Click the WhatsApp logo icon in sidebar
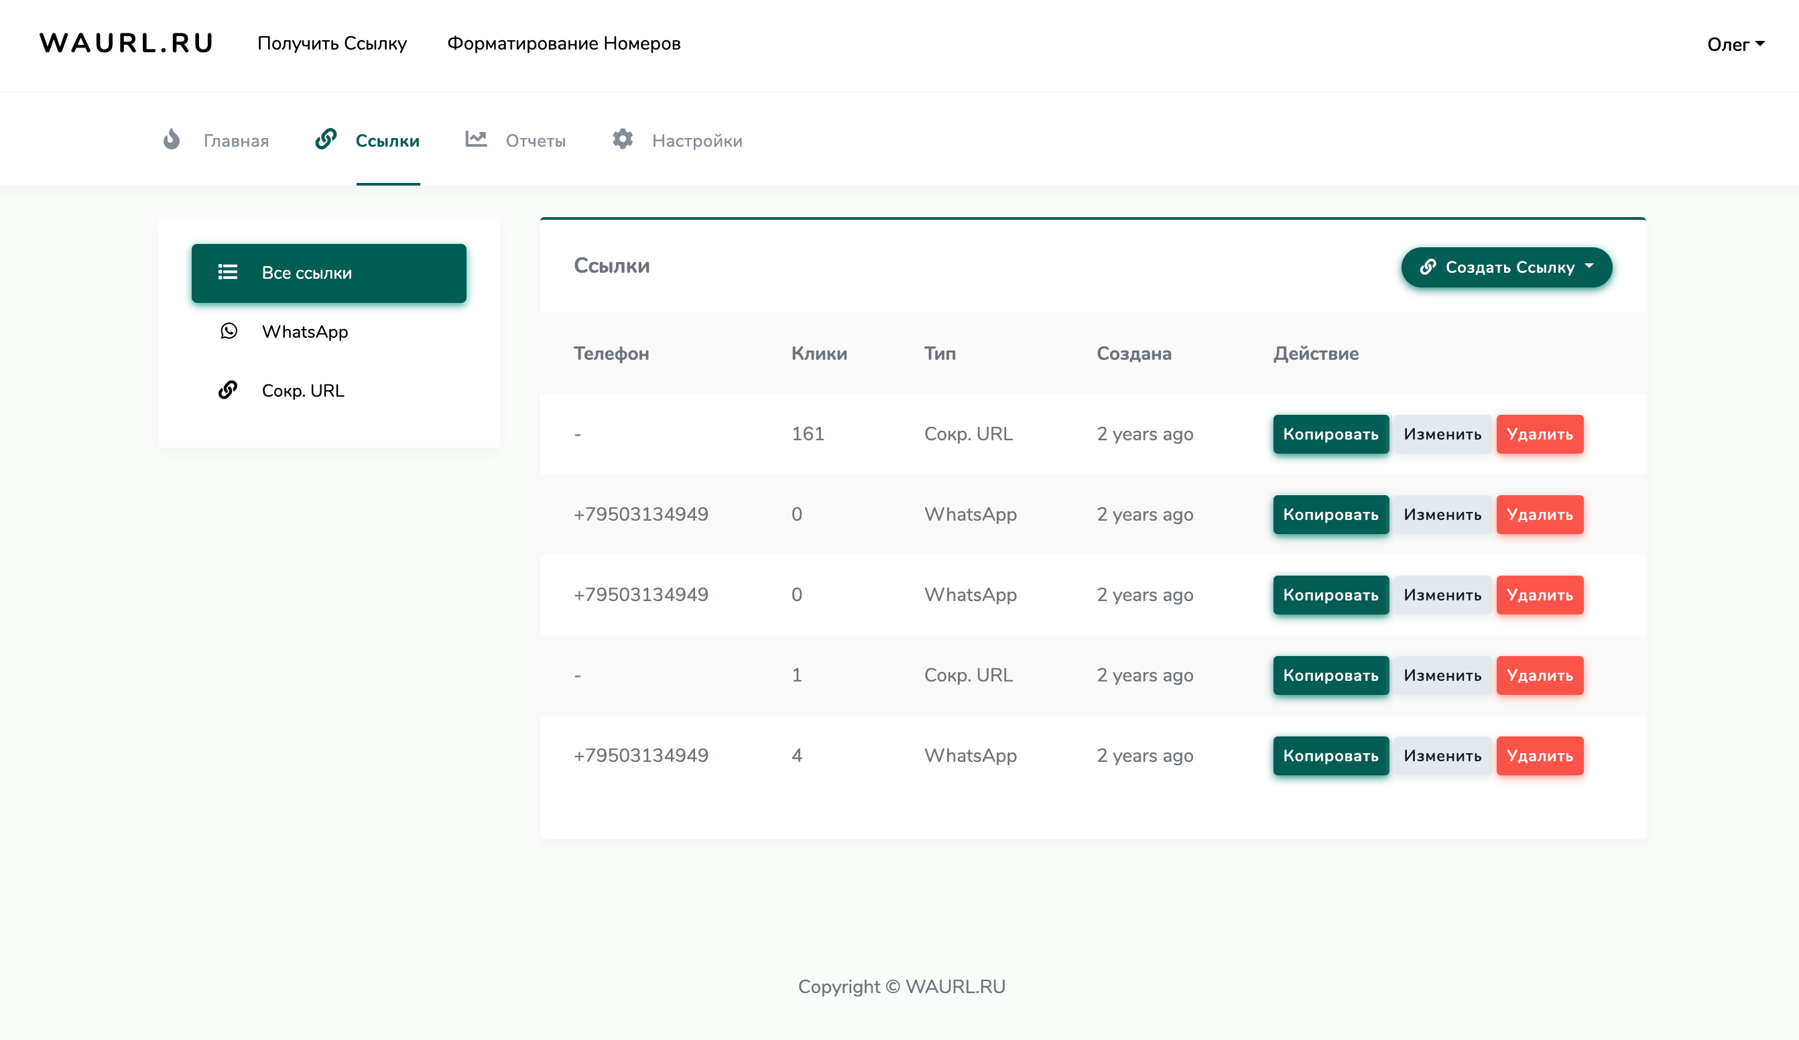 click(x=229, y=331)
